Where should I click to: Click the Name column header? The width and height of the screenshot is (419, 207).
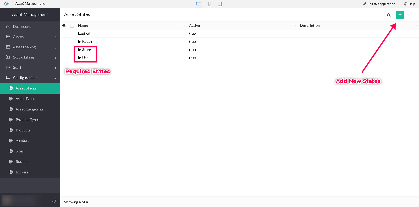[83, 25]
